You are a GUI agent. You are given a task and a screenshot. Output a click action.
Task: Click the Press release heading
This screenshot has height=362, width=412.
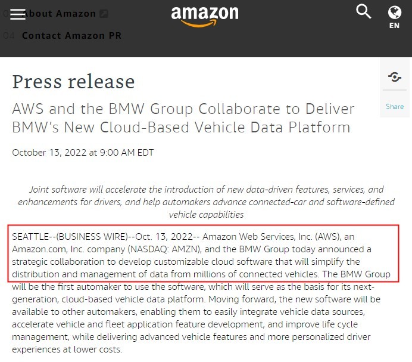(x=73, y=81)
